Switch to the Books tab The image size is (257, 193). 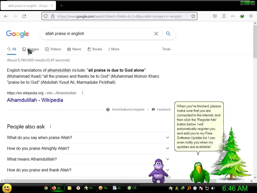[95, 49]
